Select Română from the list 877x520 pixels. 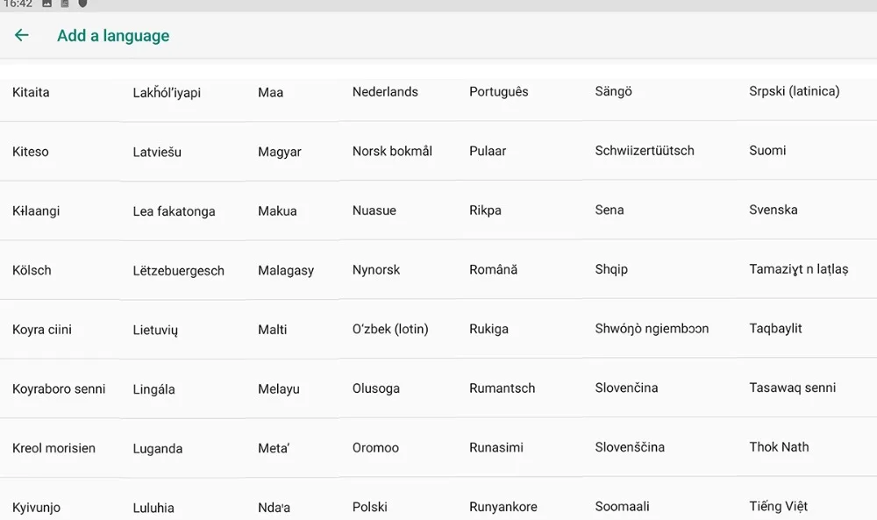[493, 269]
